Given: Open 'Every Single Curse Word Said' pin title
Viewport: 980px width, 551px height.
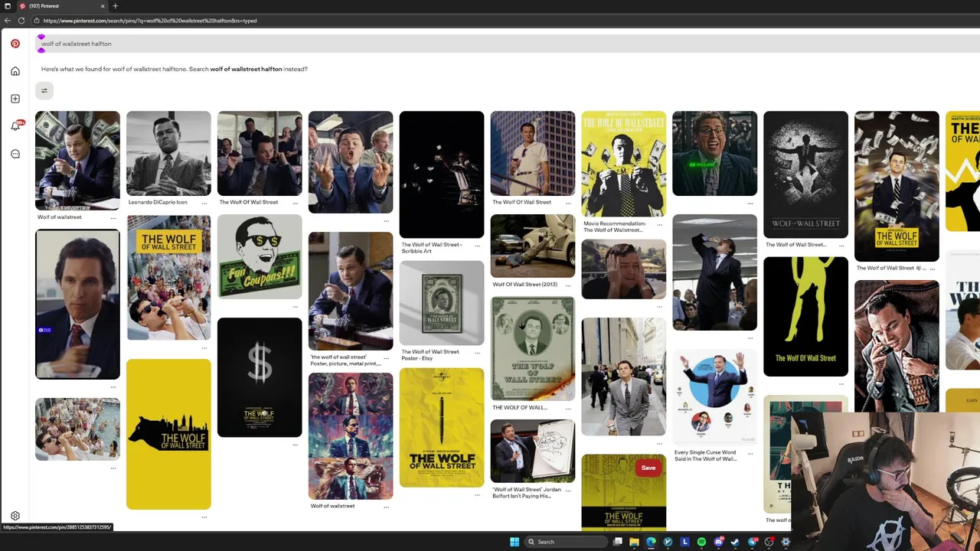Looking at the screenshot, I should coord(705,455).
